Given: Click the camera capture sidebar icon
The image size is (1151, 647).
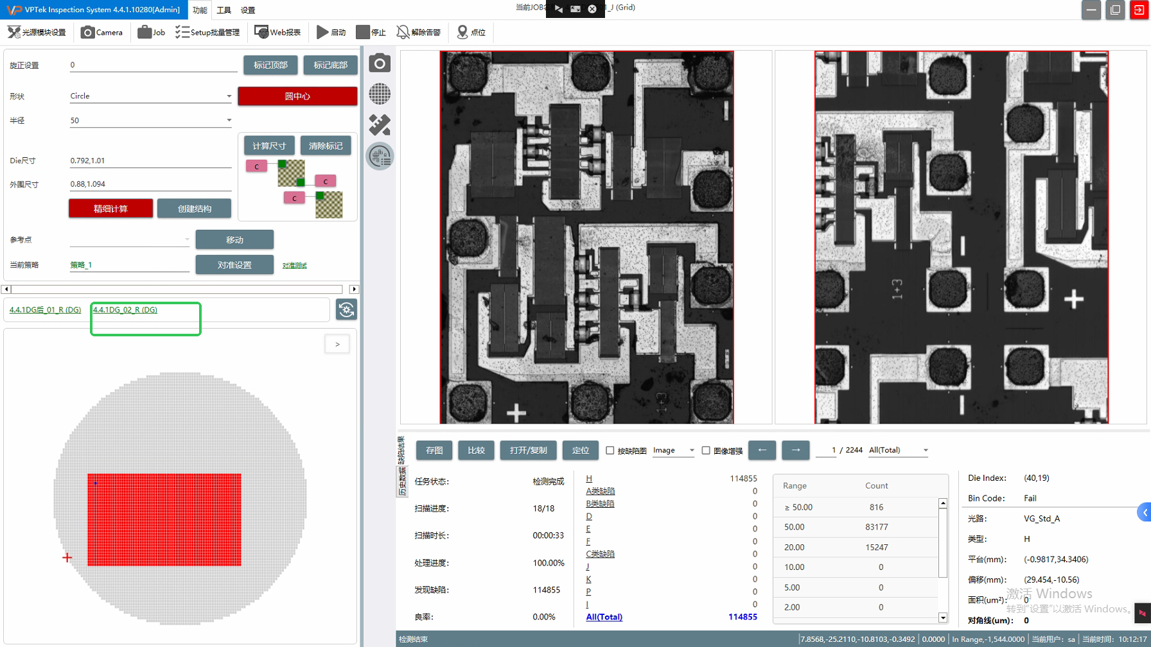Looking at the screenshot, I should (380, 64).
